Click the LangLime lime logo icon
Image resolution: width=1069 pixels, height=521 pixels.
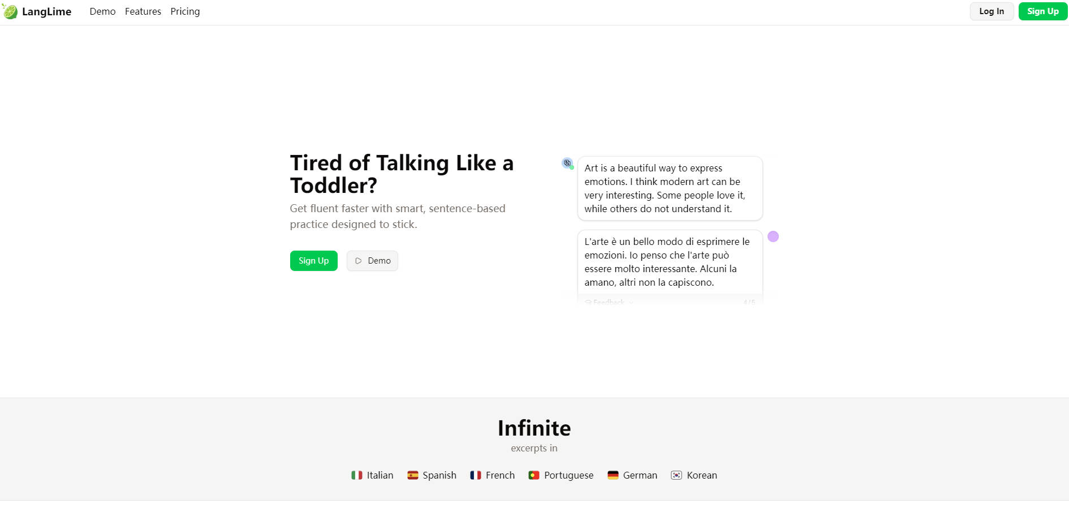coord(10,11)
